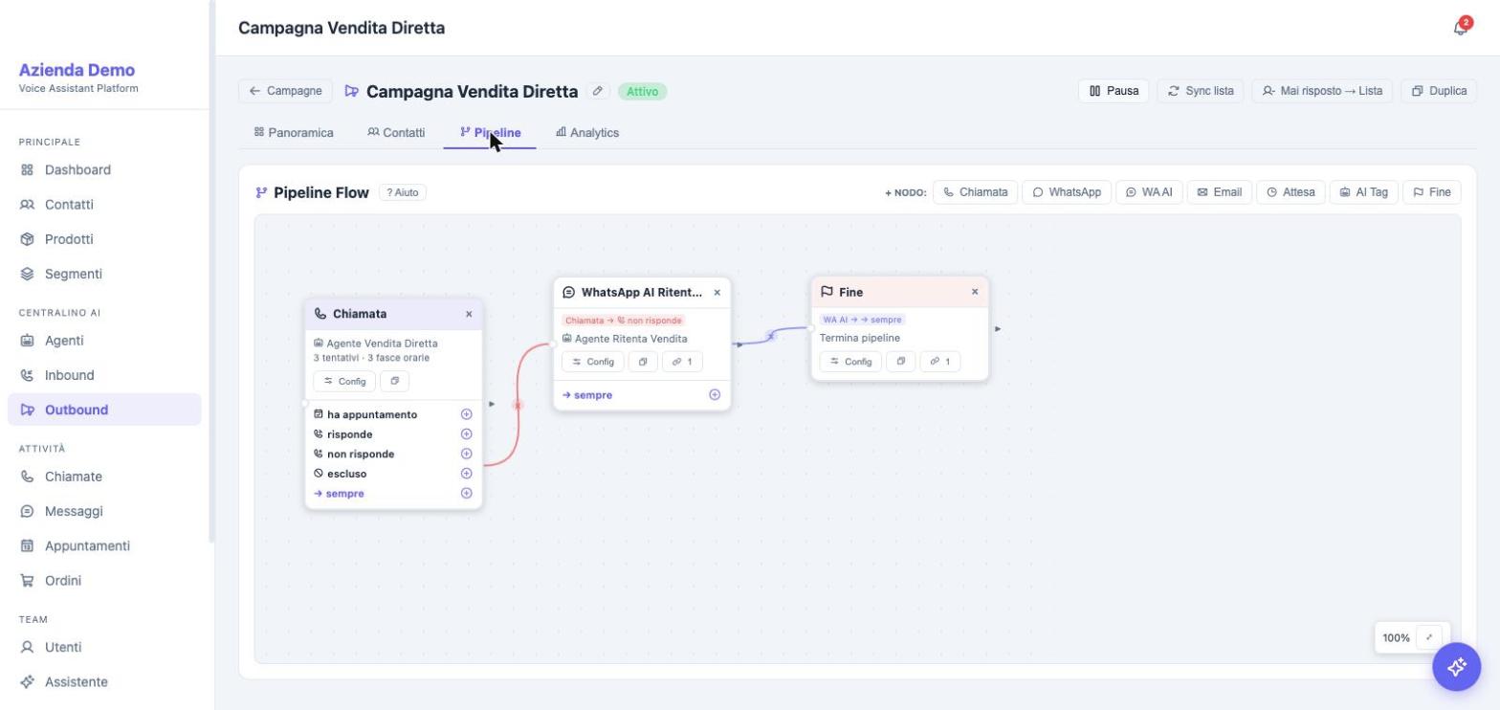This screenshot has height=710, width=1500.
Task: Add connection from Chiamata 'sempre' plus icon
Action: (467, 494)
